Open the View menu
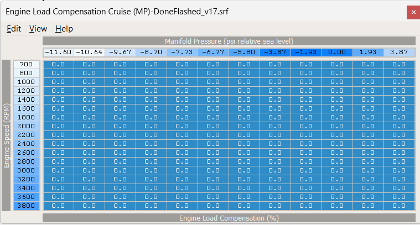 (38, 29)
